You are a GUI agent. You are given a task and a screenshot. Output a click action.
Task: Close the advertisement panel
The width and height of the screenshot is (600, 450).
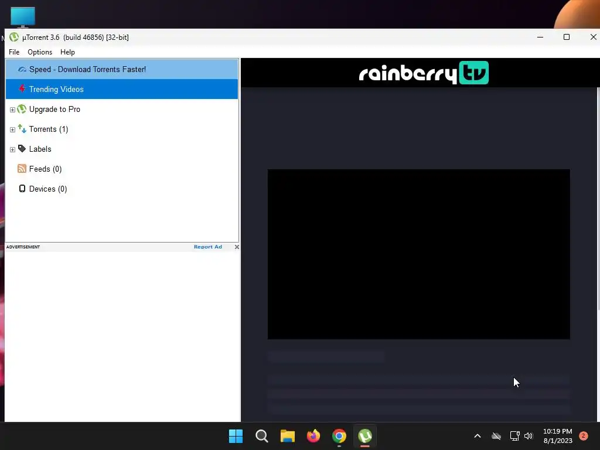pos(237,247)
